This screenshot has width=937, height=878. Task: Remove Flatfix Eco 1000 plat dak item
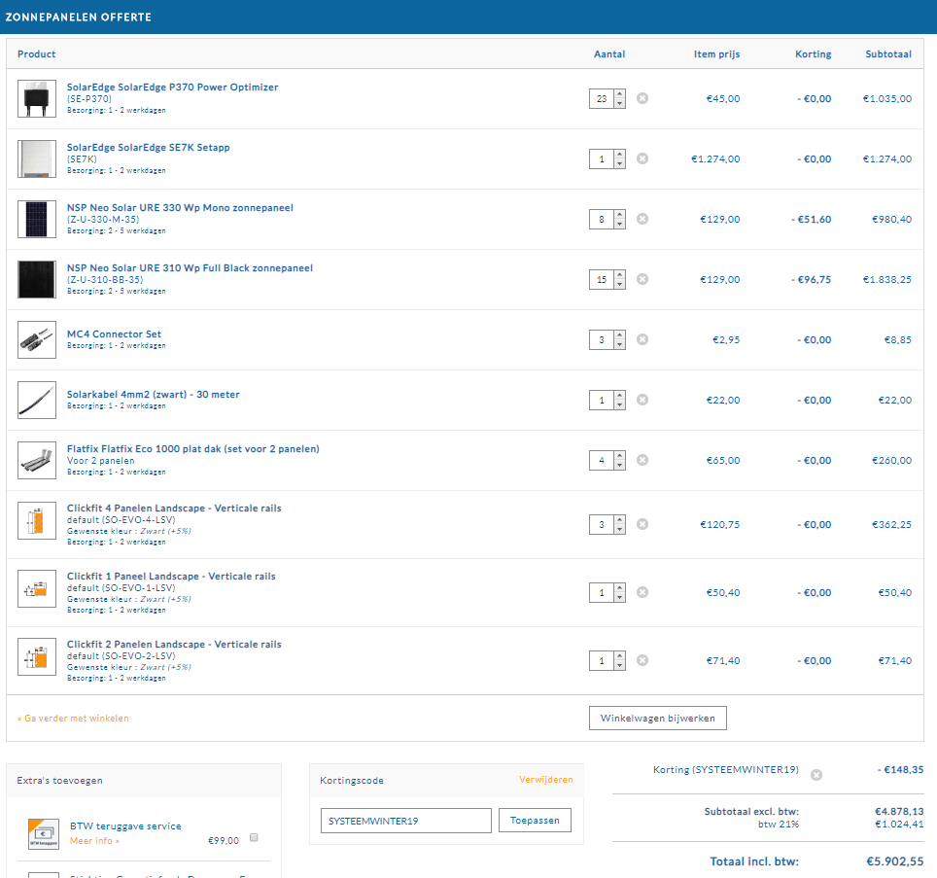click(642, 460)
